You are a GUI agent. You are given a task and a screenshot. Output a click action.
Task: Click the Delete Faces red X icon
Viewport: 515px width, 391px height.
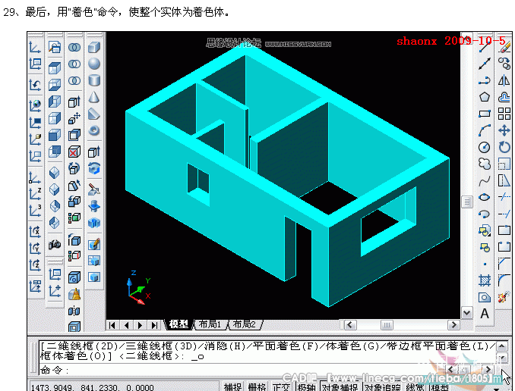(x=74, y=152)
